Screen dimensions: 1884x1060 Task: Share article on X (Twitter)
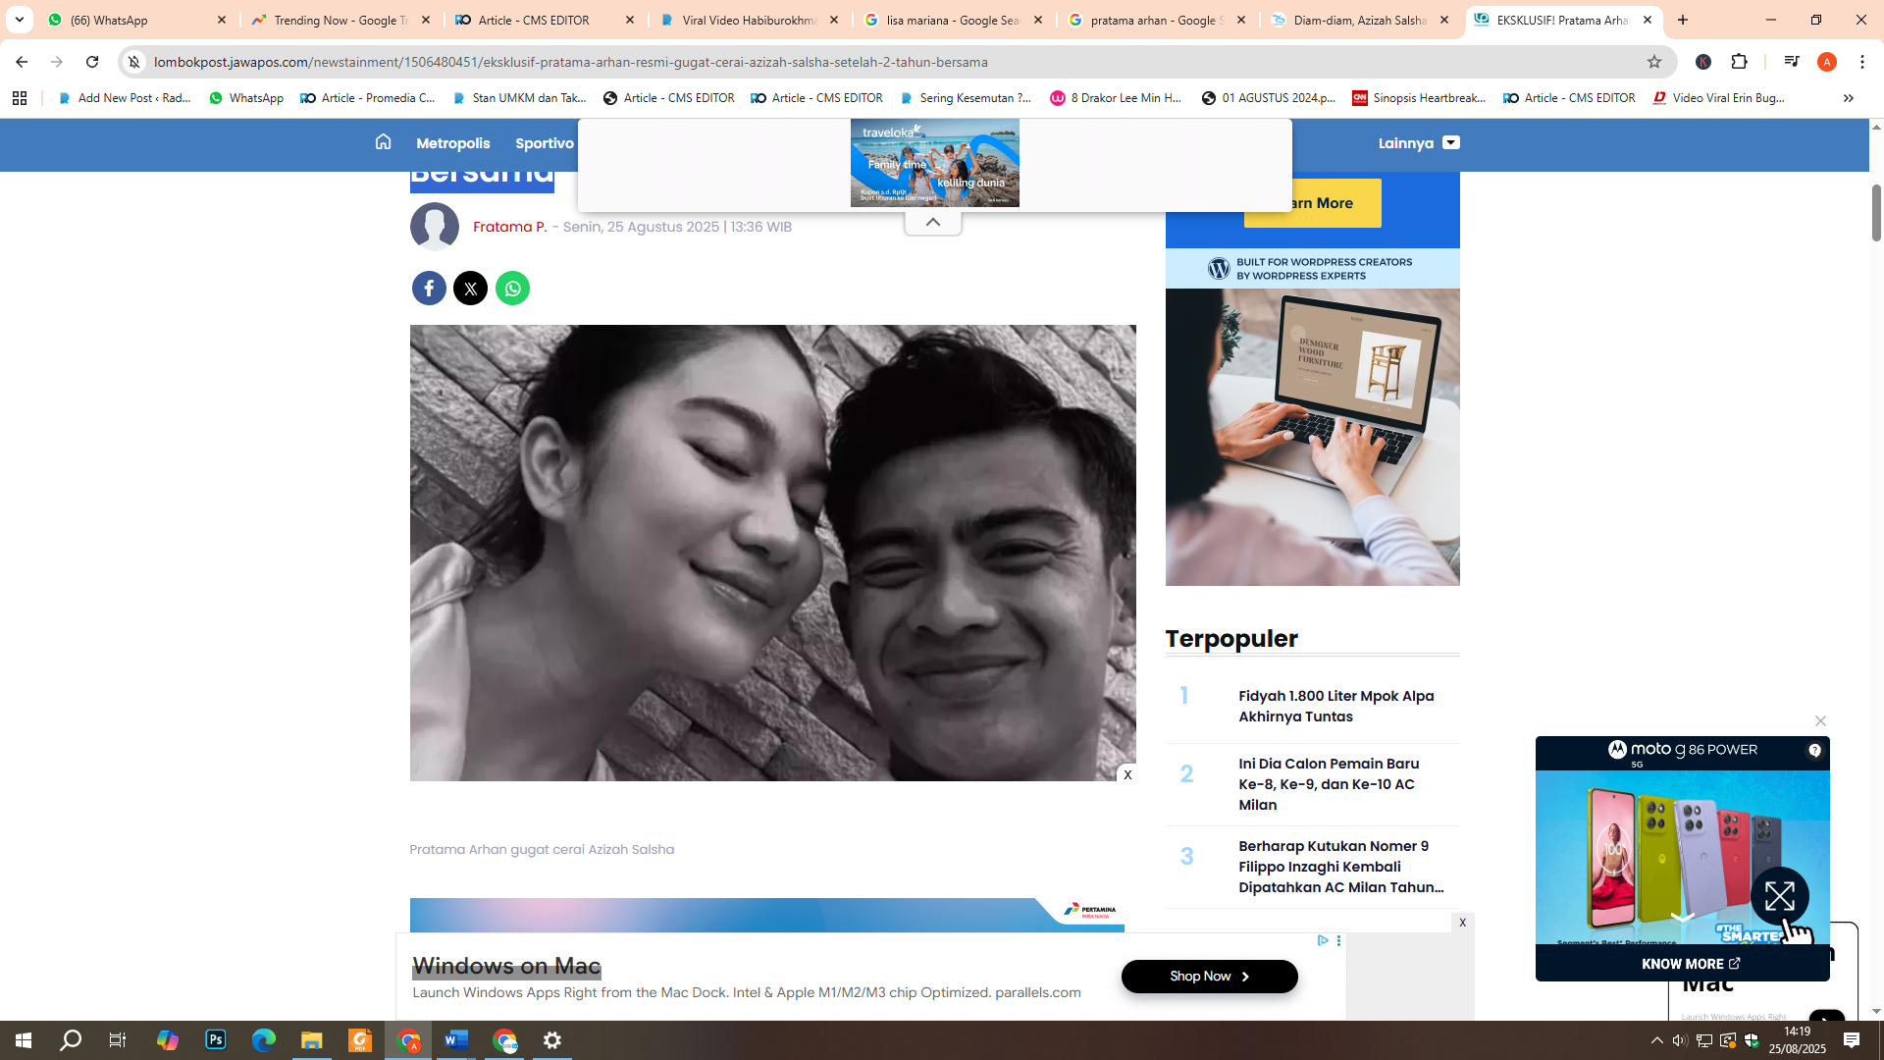(x=471, y=289)
